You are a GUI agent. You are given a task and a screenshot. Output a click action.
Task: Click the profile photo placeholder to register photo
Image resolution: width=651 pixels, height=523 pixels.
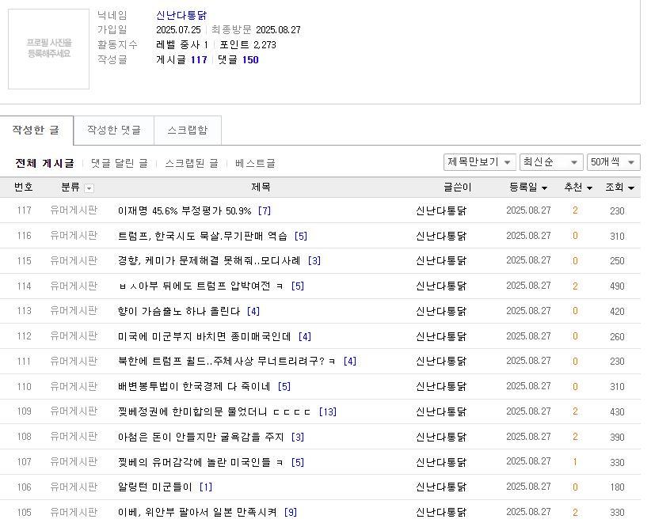coord(48,48)
